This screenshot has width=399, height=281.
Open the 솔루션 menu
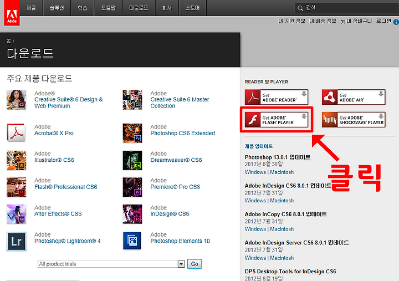point(57,8)
